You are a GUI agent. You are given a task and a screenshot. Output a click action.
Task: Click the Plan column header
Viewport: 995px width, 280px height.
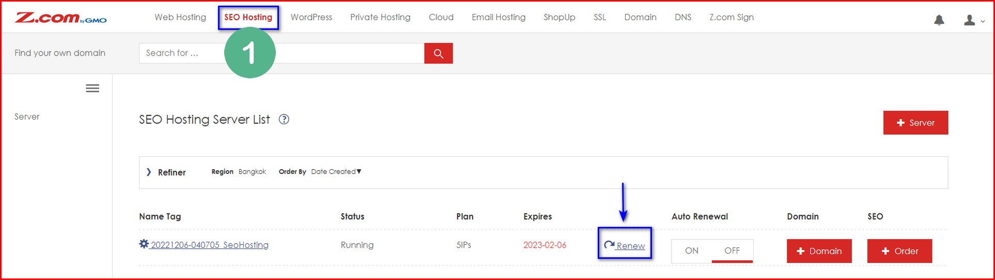click(465, 217)
